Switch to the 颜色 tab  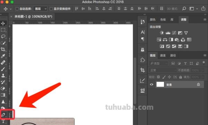[153, 20]
